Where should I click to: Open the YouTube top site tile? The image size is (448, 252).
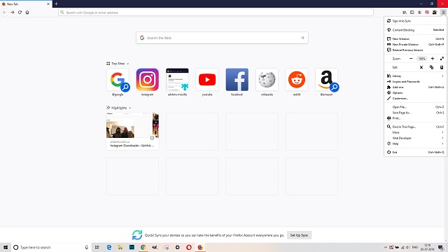pos(207,83)
